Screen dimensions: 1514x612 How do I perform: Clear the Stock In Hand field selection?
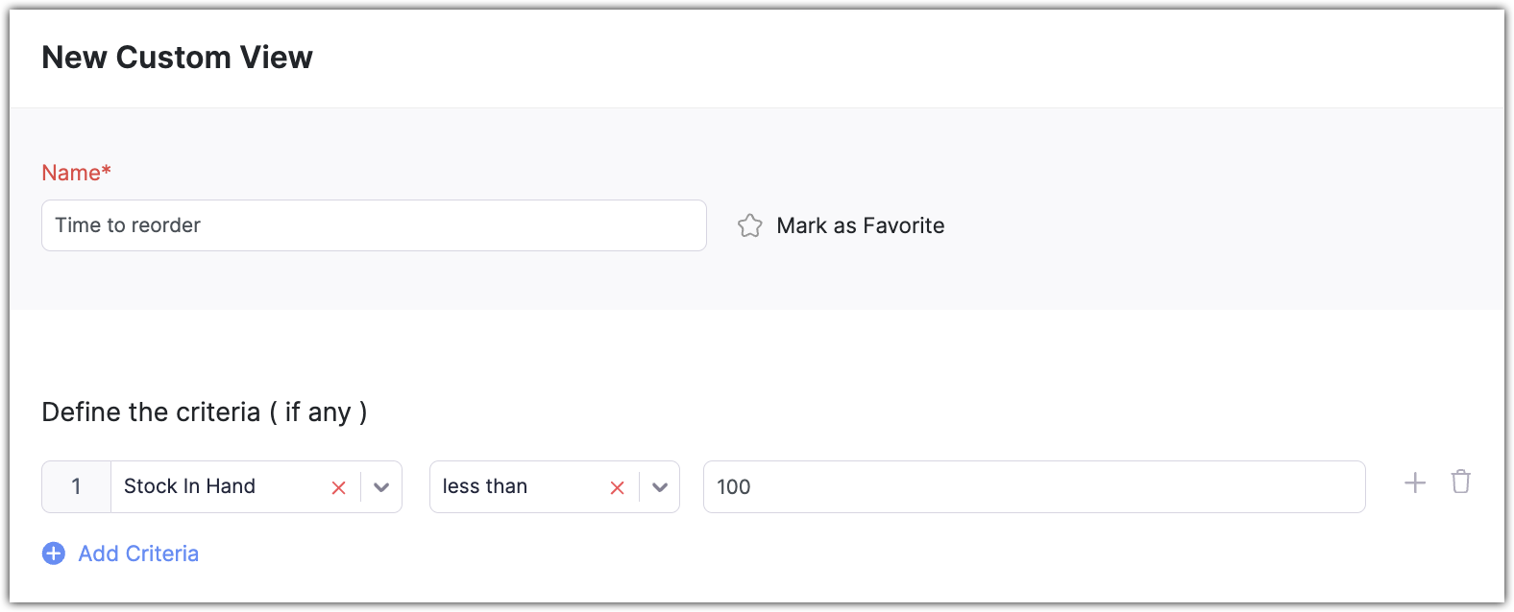pos(338,487)
